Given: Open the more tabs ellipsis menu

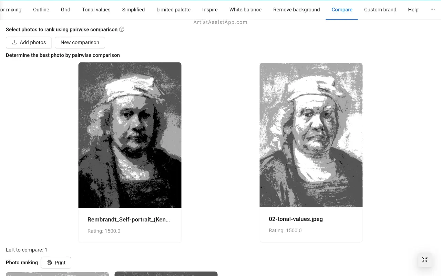Looking at the screenshot, I should [x=433, y=10].
